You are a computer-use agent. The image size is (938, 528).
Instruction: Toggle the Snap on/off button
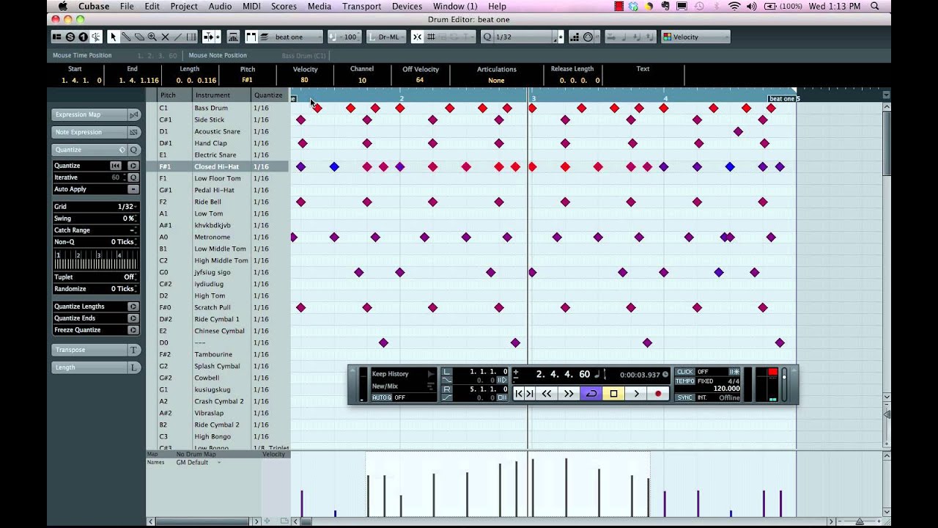(417, 37)
